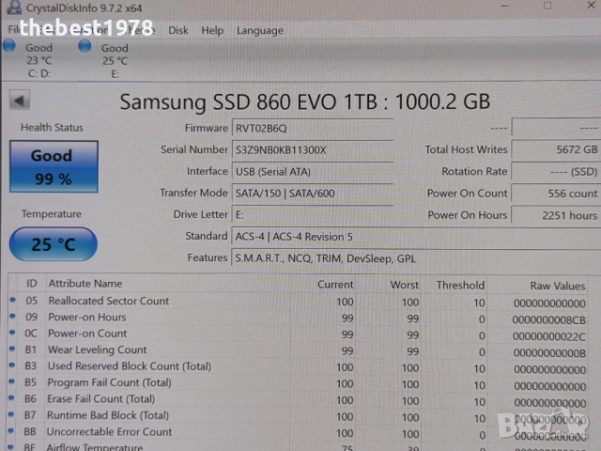
Task: Select the Uncorrectable Error Count name
Action: tap(109, 432)
